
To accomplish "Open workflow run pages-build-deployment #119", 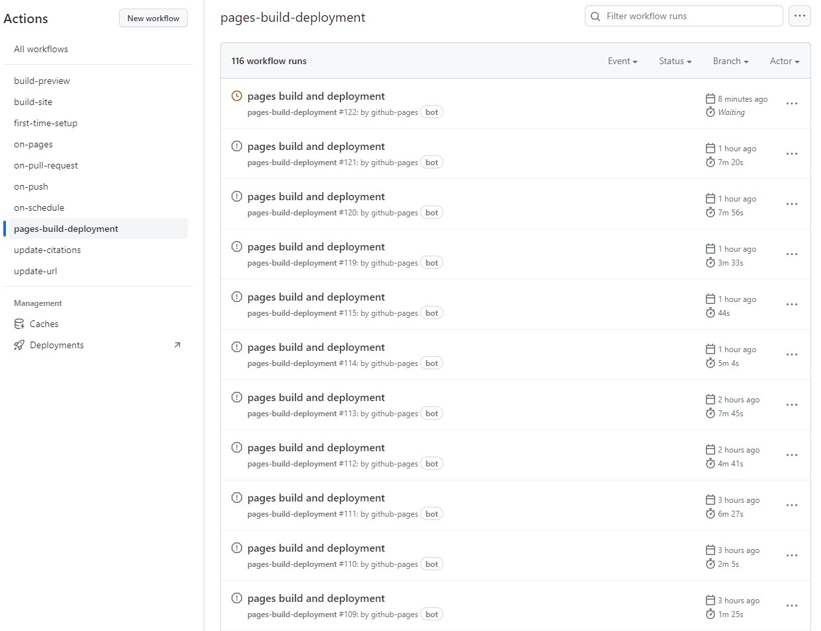I will (x=316, y=246).
